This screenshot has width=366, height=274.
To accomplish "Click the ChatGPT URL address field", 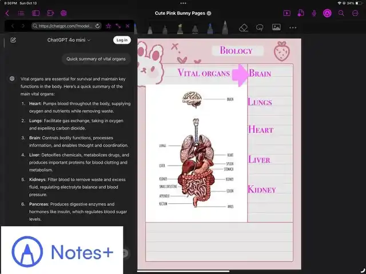I will pyautogui.click(x=63, y=26).
